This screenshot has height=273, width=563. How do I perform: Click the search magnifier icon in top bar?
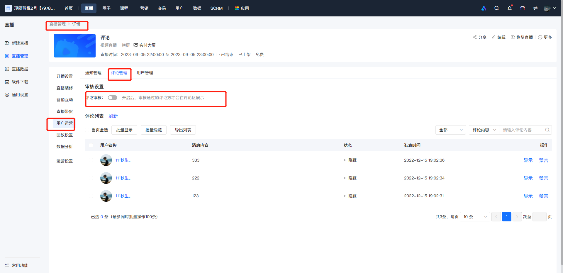(496, 8)
